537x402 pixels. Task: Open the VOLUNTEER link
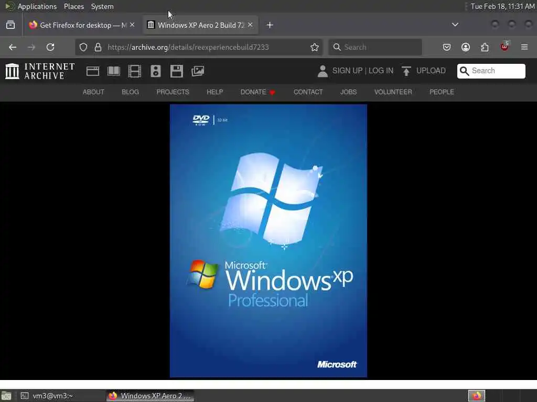coord(393,92)
